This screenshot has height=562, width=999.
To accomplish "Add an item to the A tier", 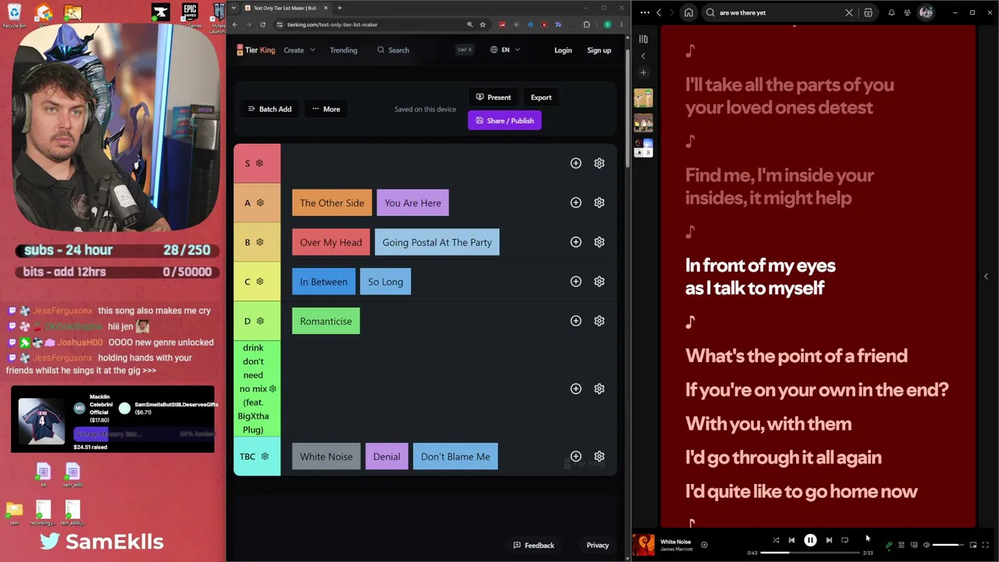I will (x=576, y=203).
